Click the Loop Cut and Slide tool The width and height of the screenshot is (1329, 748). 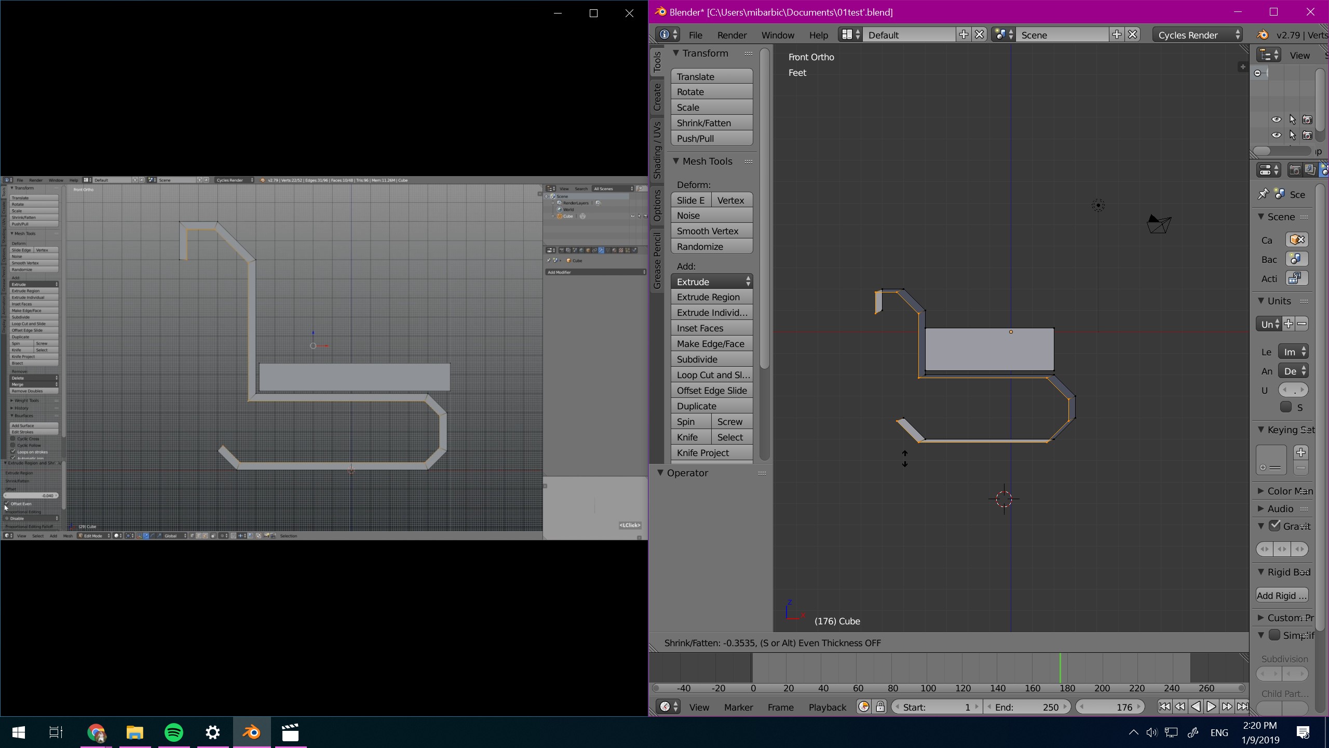(x=713, y=375)
